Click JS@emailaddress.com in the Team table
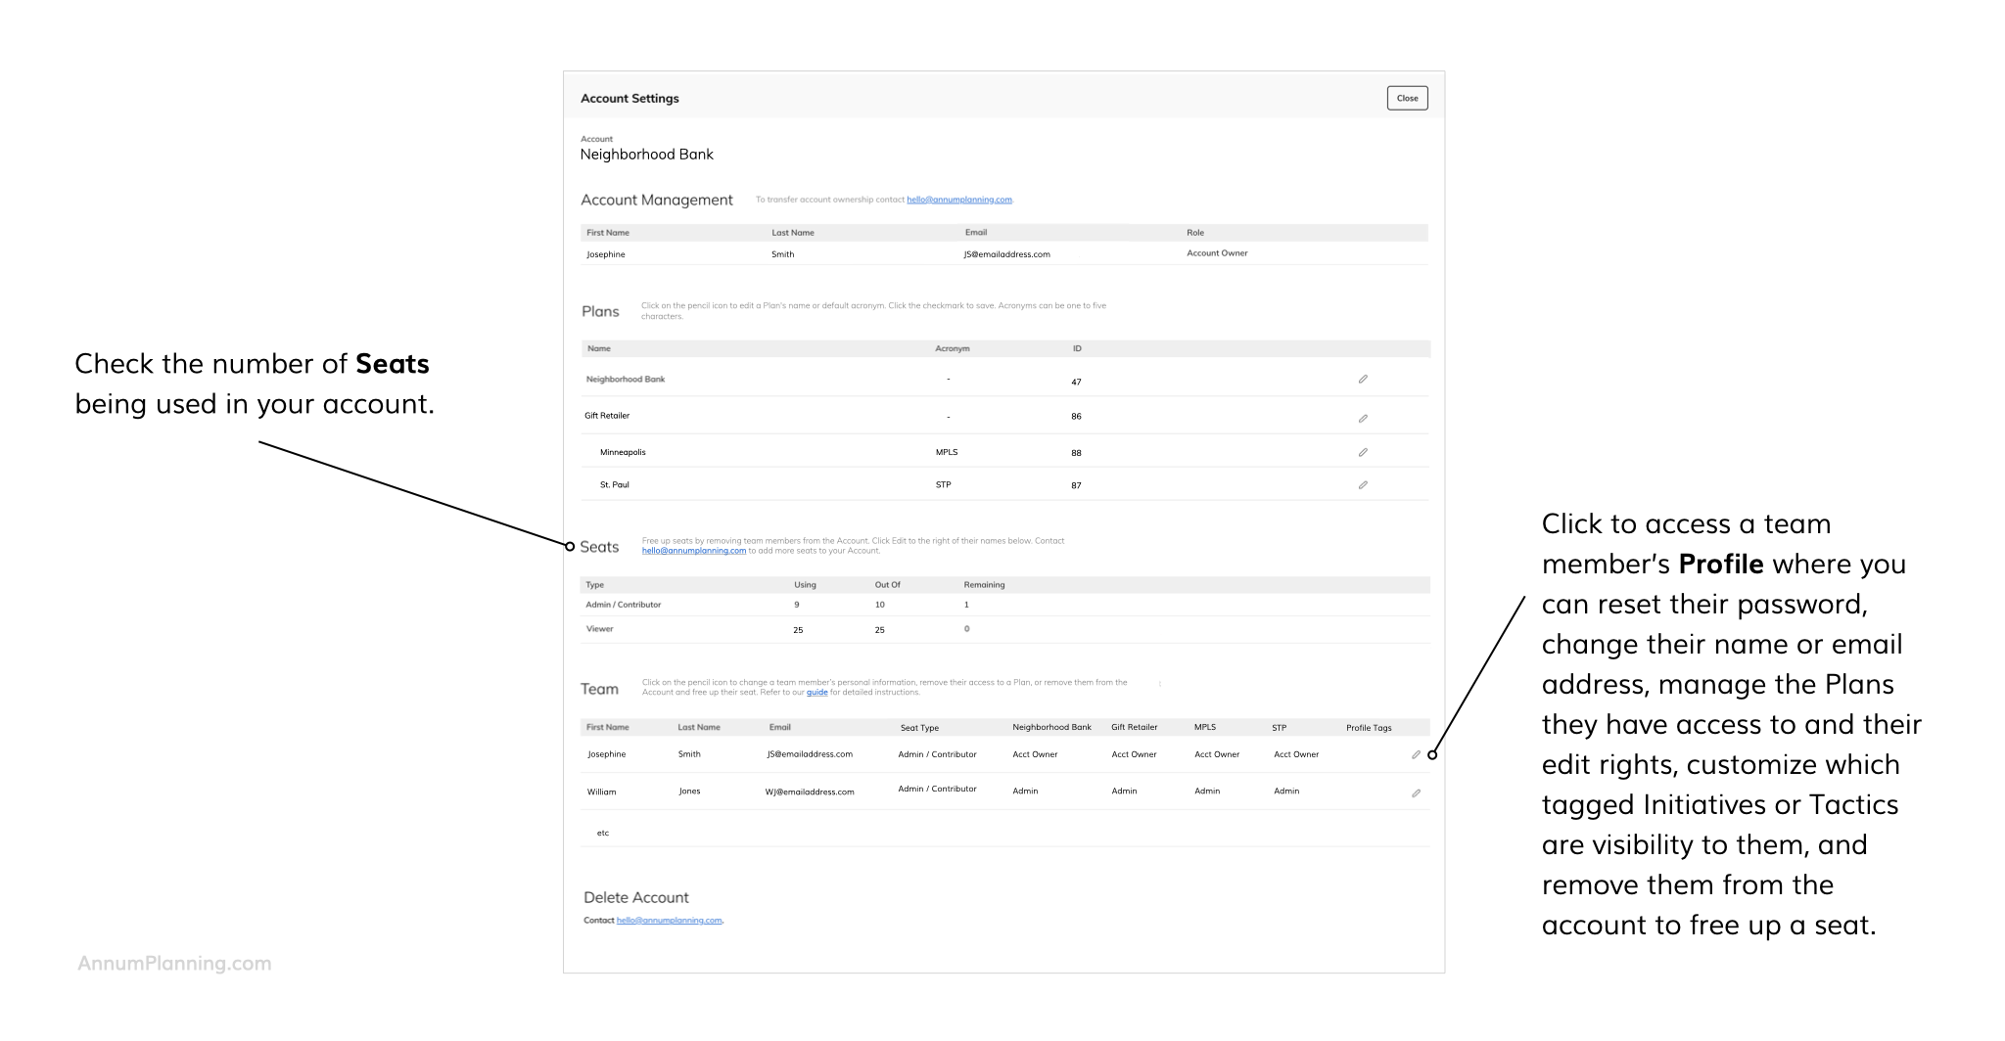The height and width of the screenshot is (1041, 2005). (810, 754)
